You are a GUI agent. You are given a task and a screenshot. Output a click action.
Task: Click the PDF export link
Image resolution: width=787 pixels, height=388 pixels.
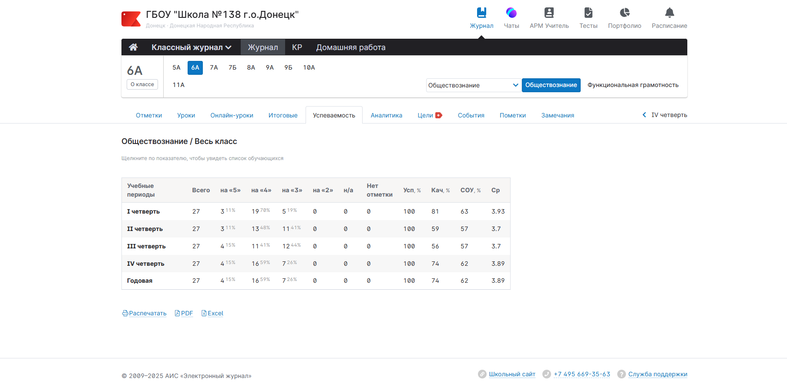coord(187,313)
